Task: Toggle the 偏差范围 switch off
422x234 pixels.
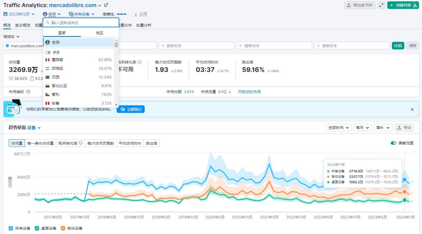Action: point(394,143)
